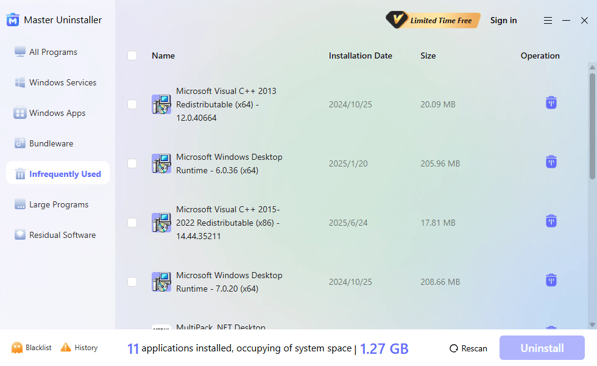This screenshot has width=597, height=366.
Task: Click the Sign in link
Action: pos(503,20)
